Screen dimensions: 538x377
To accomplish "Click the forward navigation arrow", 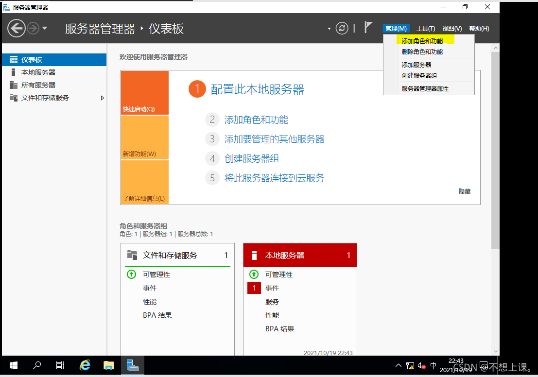I will pos(33,28).
